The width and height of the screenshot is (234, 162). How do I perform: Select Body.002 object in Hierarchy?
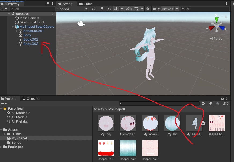[x=31, y=39]
